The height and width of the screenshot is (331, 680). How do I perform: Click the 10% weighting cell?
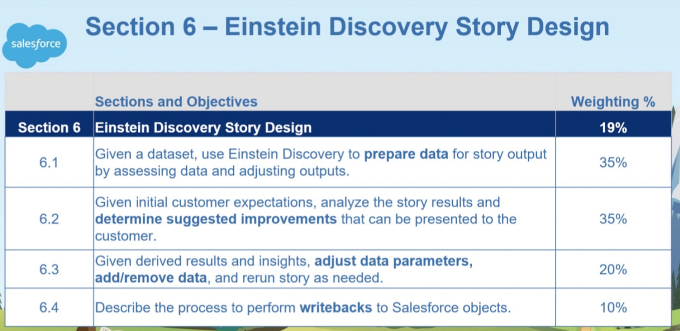(613, 307)
